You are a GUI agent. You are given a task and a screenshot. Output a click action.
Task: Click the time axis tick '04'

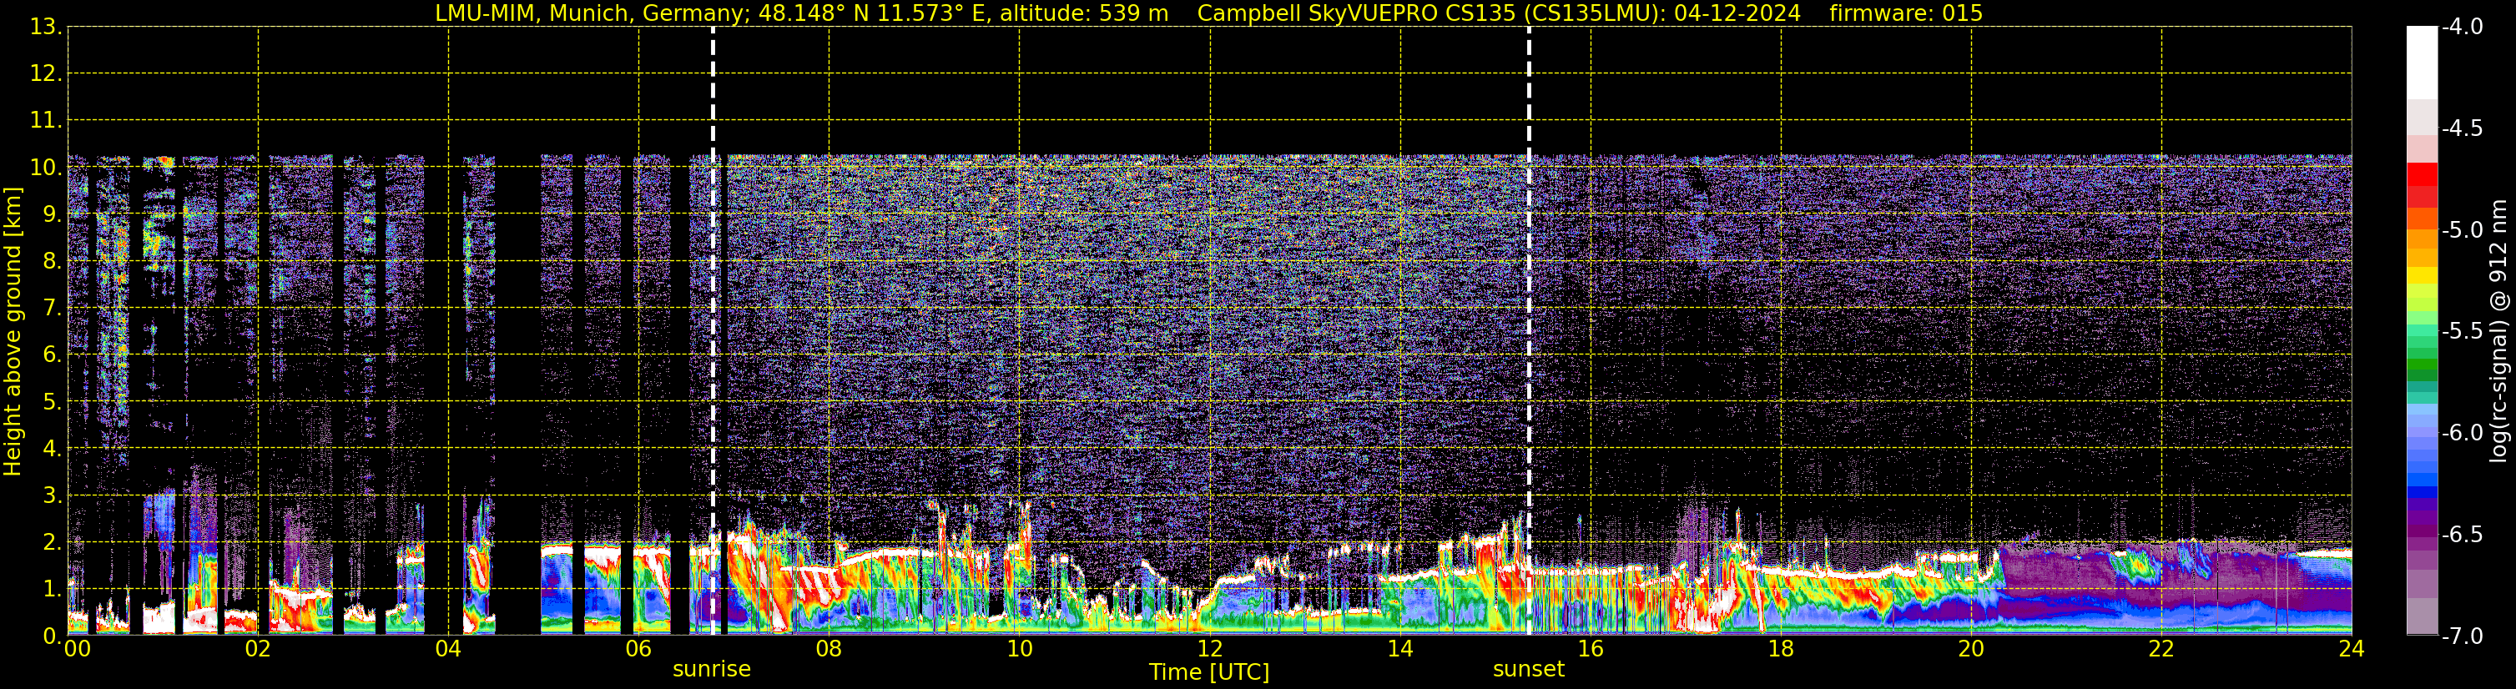pyautogui.click(x=448, y=649)
